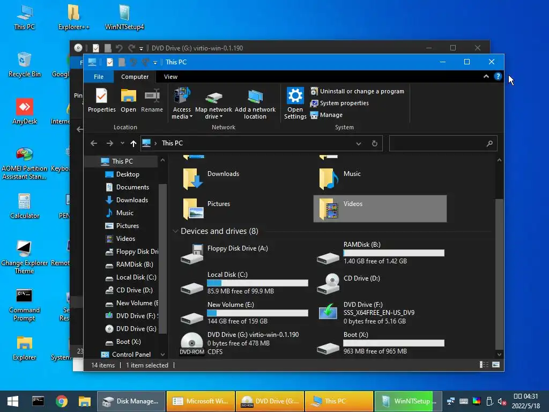The image size is (549, 412).
Task: Select the Local Disk (C:) drive
Action: [x=244, y=283]
